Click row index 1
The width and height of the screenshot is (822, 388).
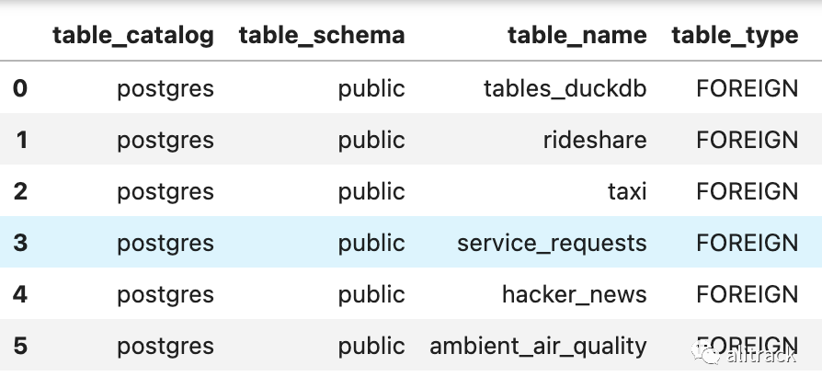pos(21,140)
